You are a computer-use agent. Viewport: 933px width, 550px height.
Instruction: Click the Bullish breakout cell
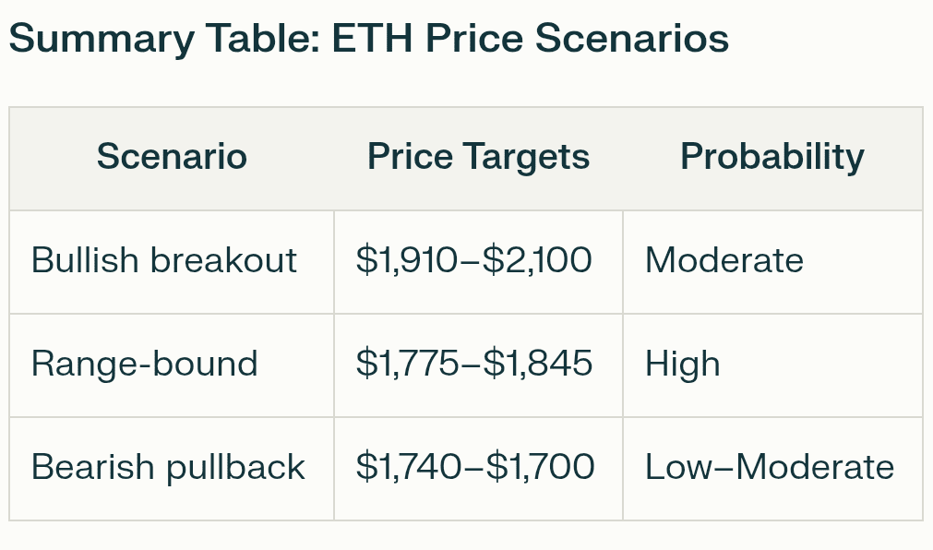coord(164,261)
